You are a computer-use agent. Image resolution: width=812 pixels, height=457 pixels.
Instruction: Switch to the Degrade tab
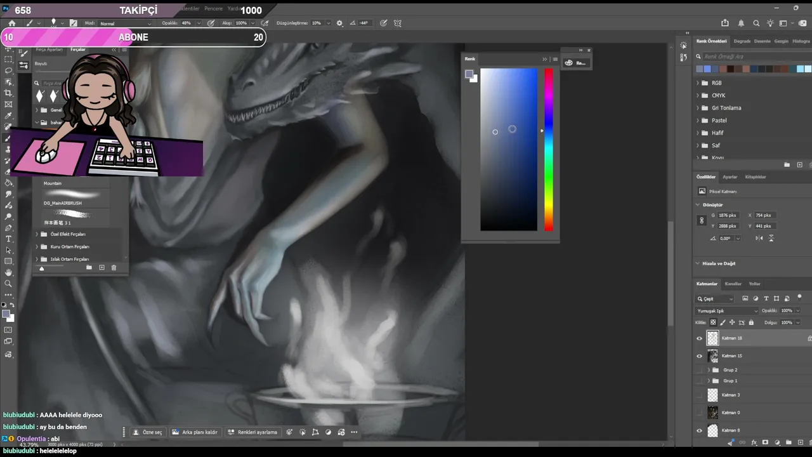pyautogui.click(x=742, y=41)
